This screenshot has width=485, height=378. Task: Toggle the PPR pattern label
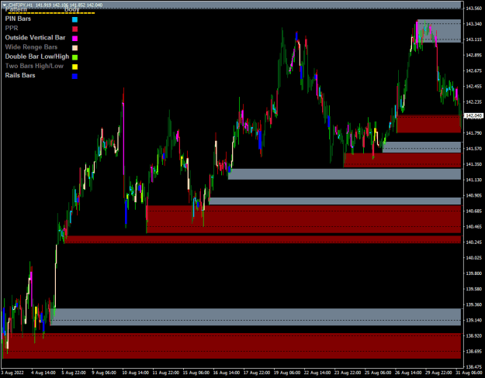pos(12,28)
